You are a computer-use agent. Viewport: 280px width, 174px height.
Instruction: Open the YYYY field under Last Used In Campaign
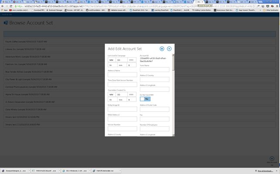coord(131,60)
